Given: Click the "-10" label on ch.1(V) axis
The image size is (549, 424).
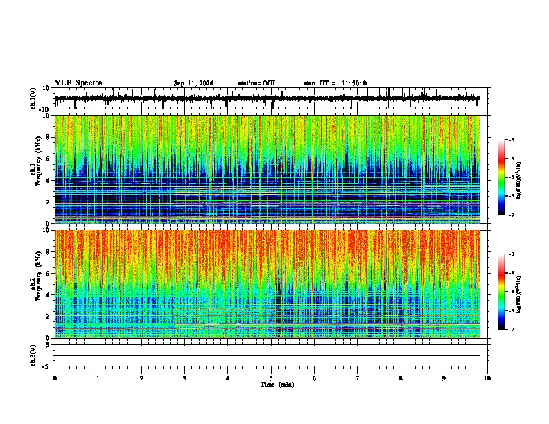Looking at the screenshot, I should (45, 109).
